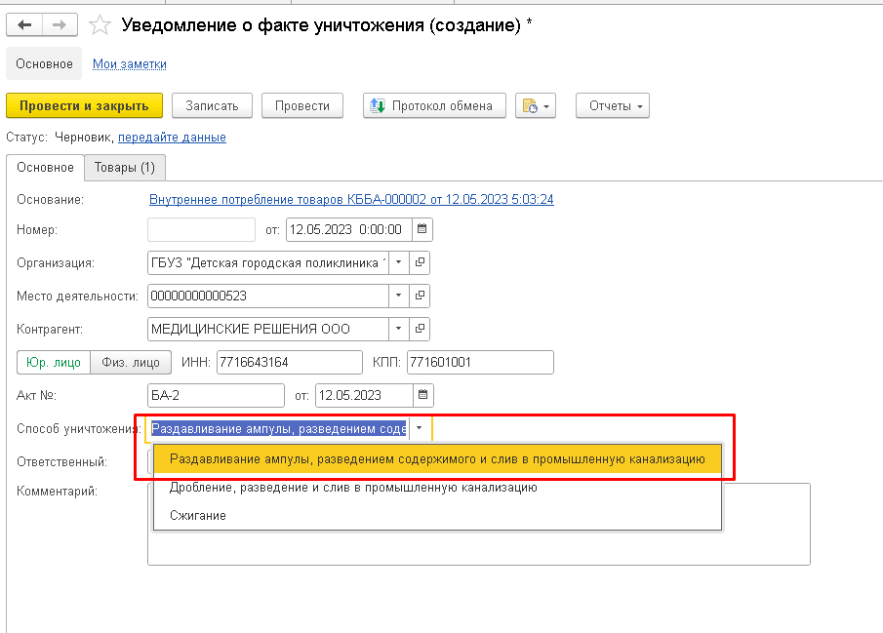Viewport: 883px width, 633px height.
Task: Open the Протокол обмена log
Action: pyautogui.click(x=434, y=106)
